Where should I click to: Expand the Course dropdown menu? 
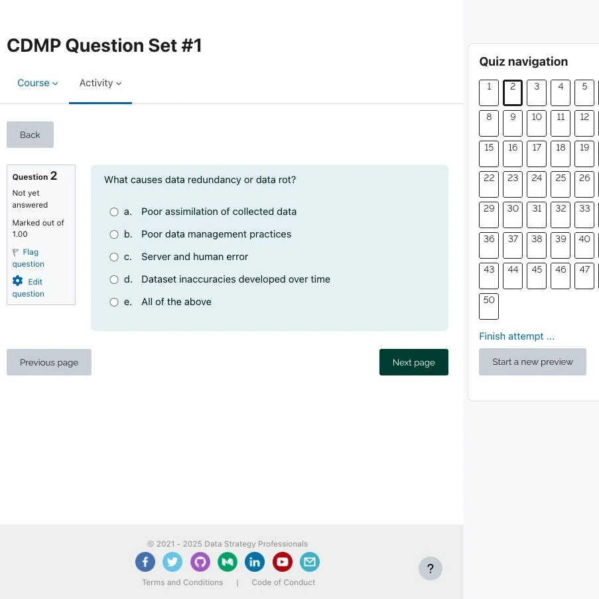(37, 83)
